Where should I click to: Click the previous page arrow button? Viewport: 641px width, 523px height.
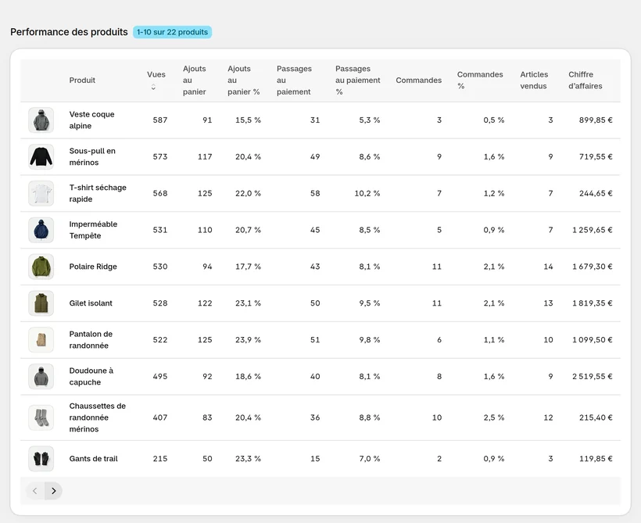35,491
